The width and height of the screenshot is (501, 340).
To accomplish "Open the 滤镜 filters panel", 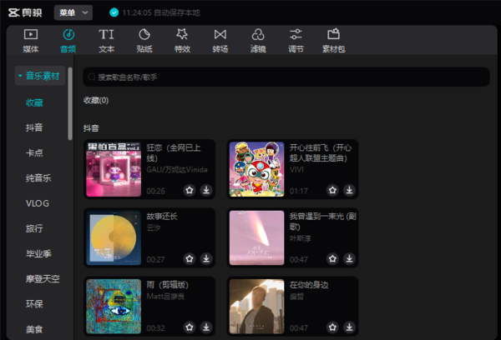I will 258,39.
